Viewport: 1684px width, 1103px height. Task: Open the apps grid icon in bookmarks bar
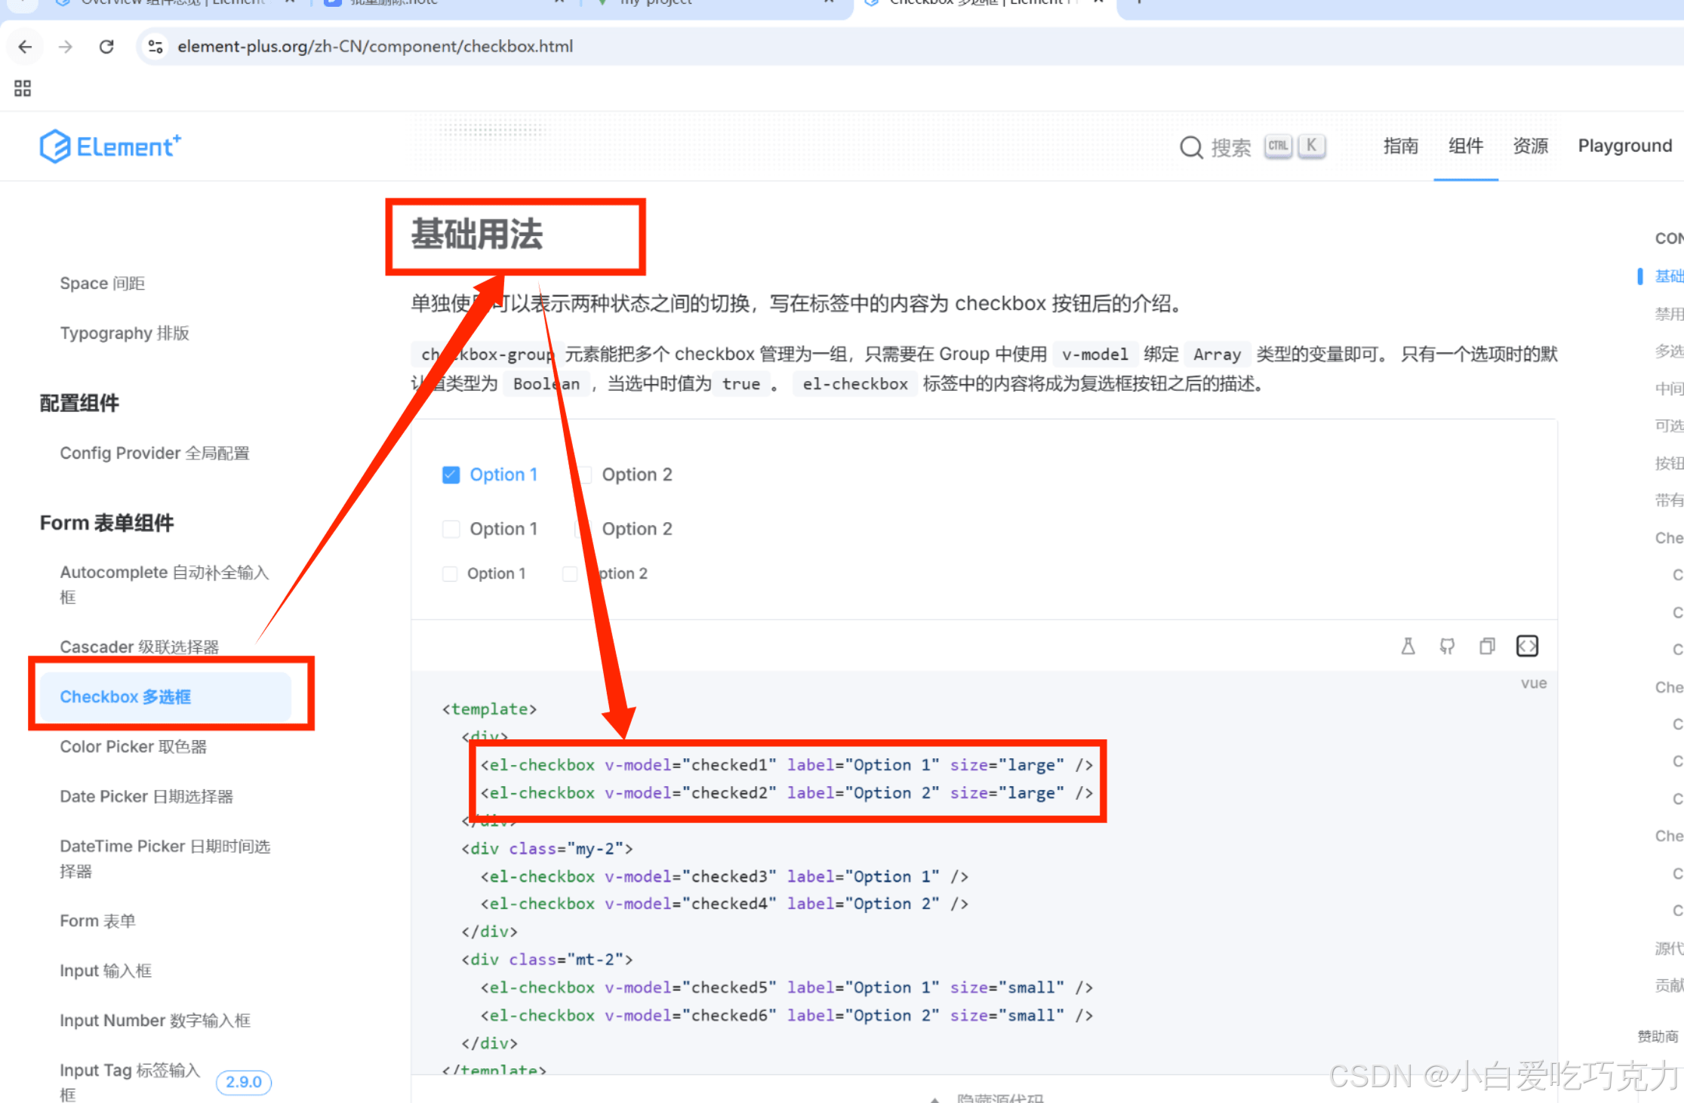[x=23, y=89]
